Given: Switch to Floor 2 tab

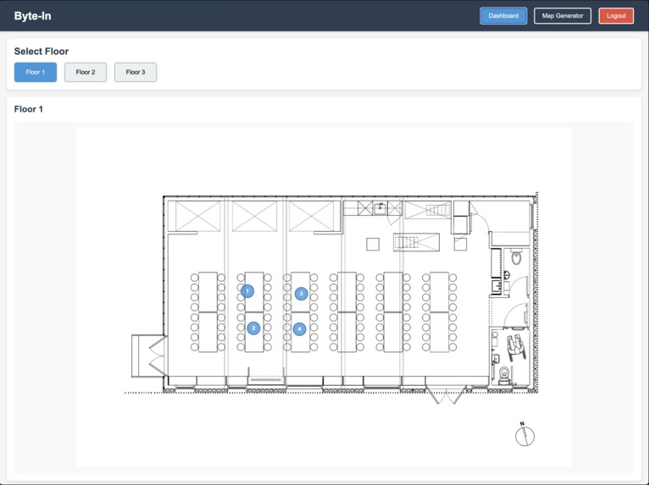Looking at the screenshot, I should click(86, 72).
